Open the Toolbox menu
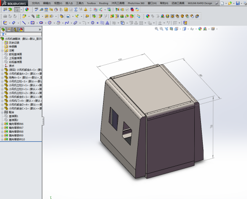The height and width of the screenshot is (199, 247). 91,3
